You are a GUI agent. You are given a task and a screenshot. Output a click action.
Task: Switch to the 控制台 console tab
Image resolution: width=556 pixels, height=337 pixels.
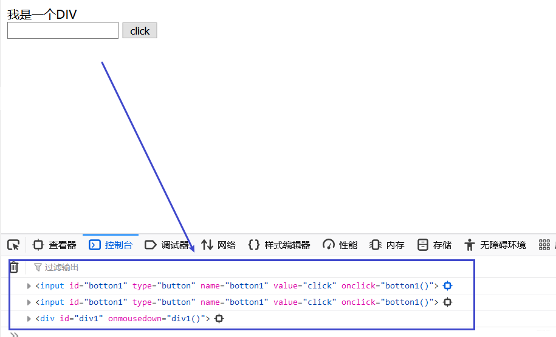[x=111, y=245]
